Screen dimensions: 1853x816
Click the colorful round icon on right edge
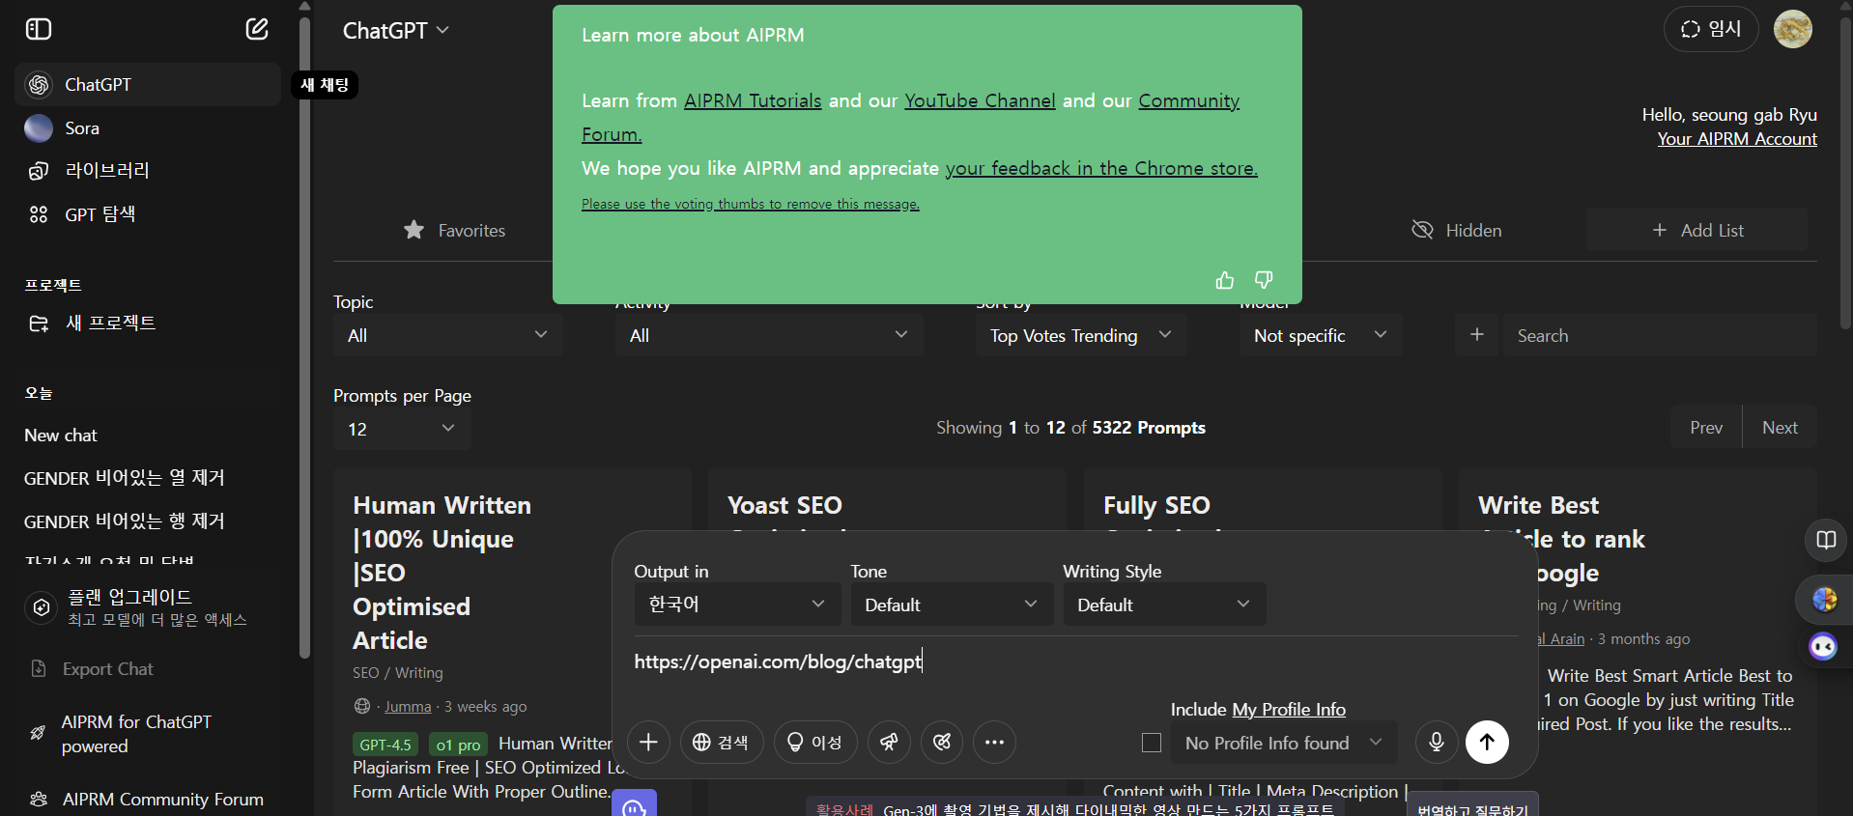[1825, 600]
